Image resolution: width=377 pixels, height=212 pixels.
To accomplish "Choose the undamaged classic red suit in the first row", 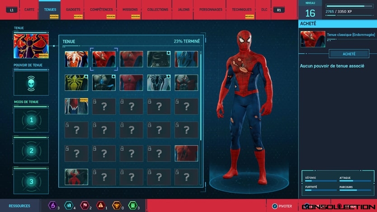I will pos(131,59).
